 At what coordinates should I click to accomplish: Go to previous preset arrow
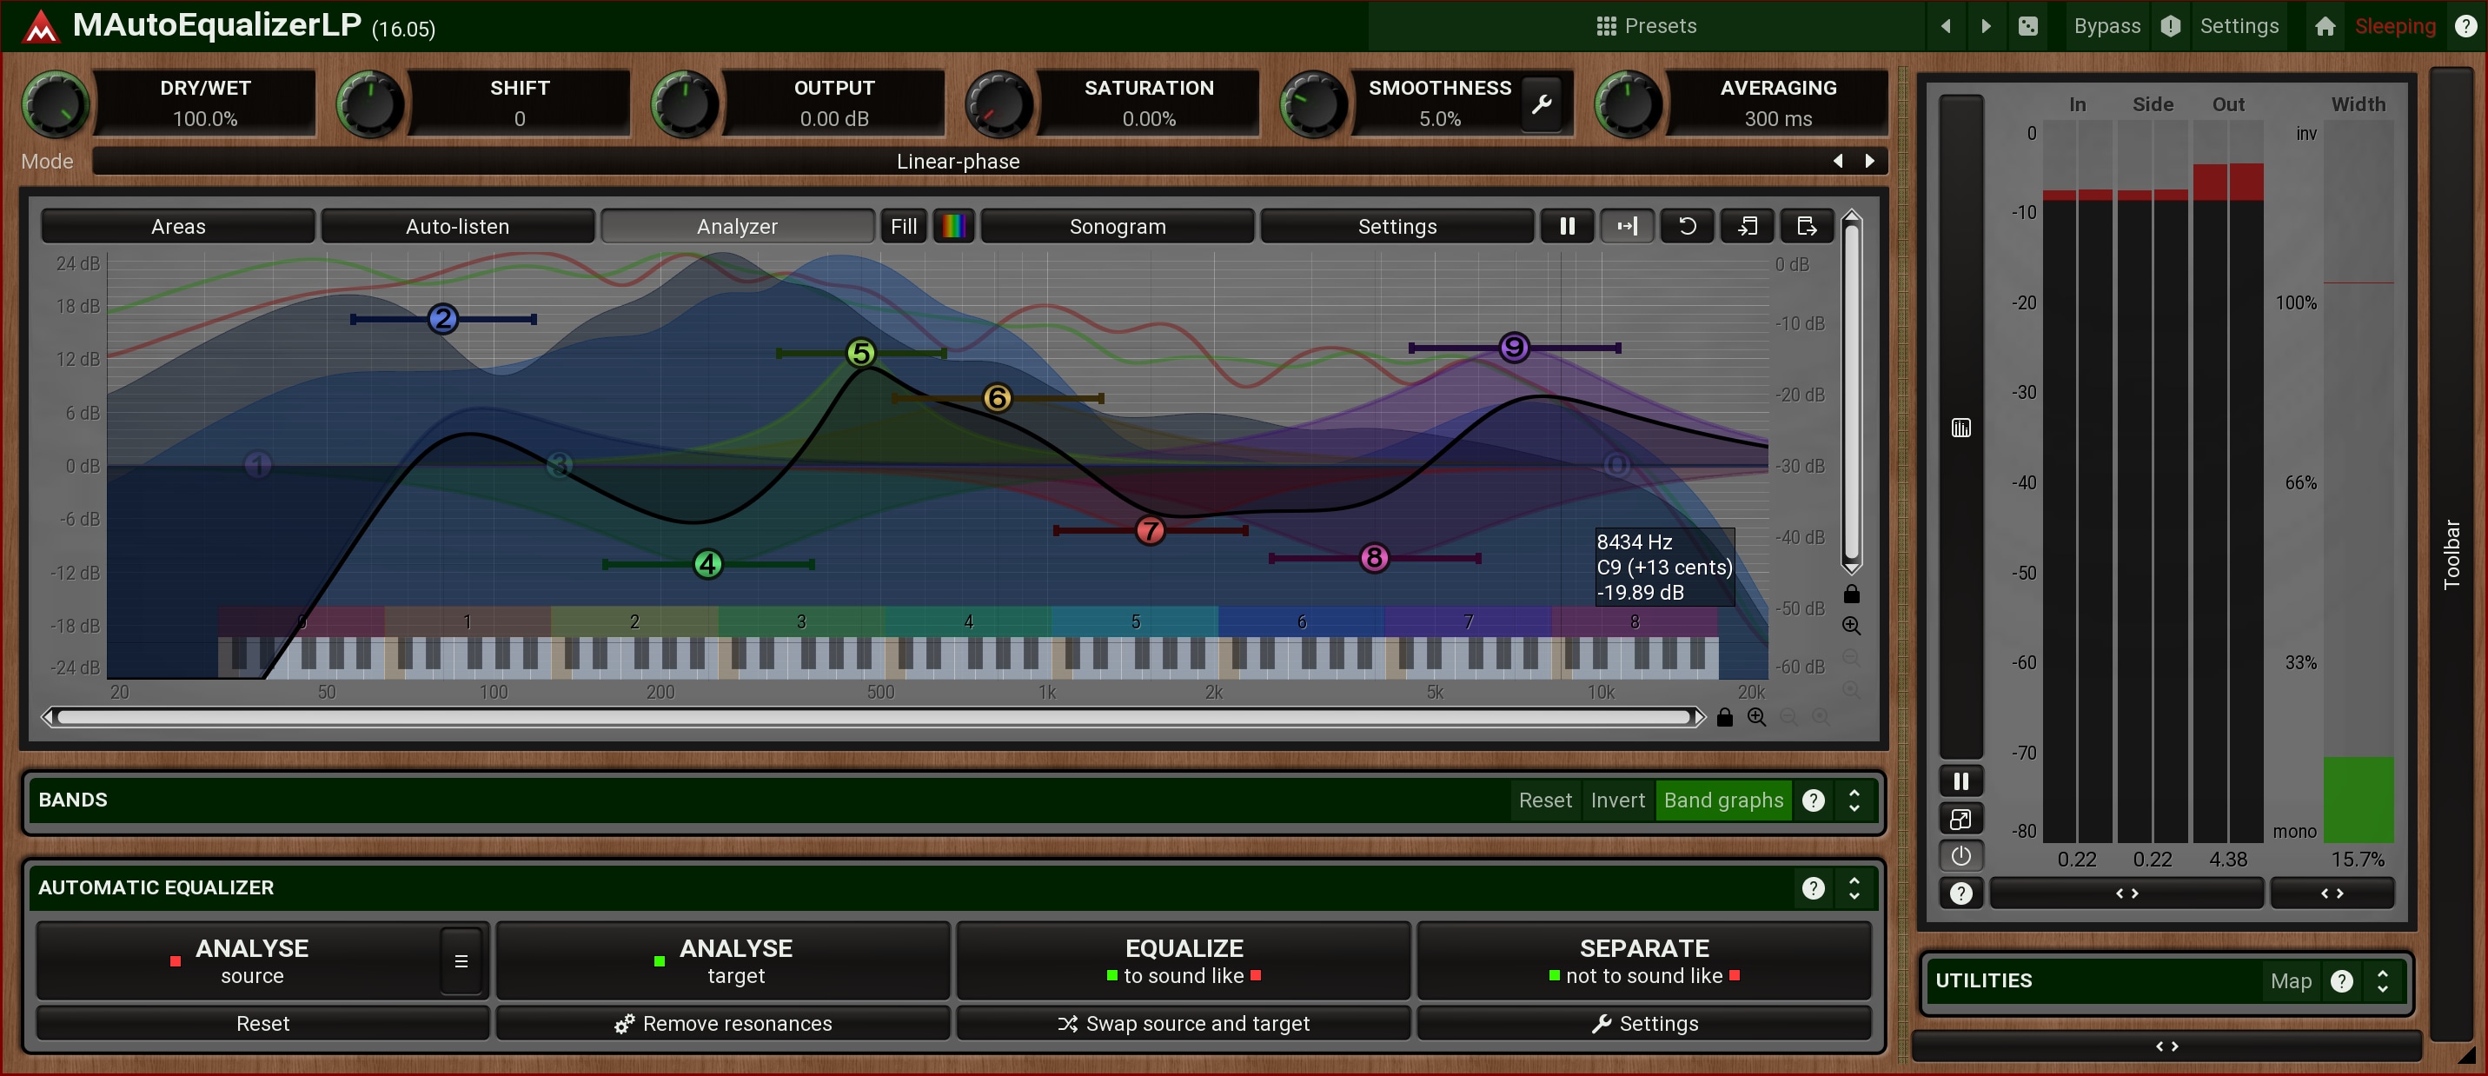coord(1946,26)
